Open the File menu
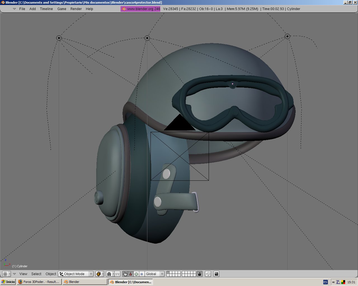The image size is (358, 286). click(x=22, y=9)
